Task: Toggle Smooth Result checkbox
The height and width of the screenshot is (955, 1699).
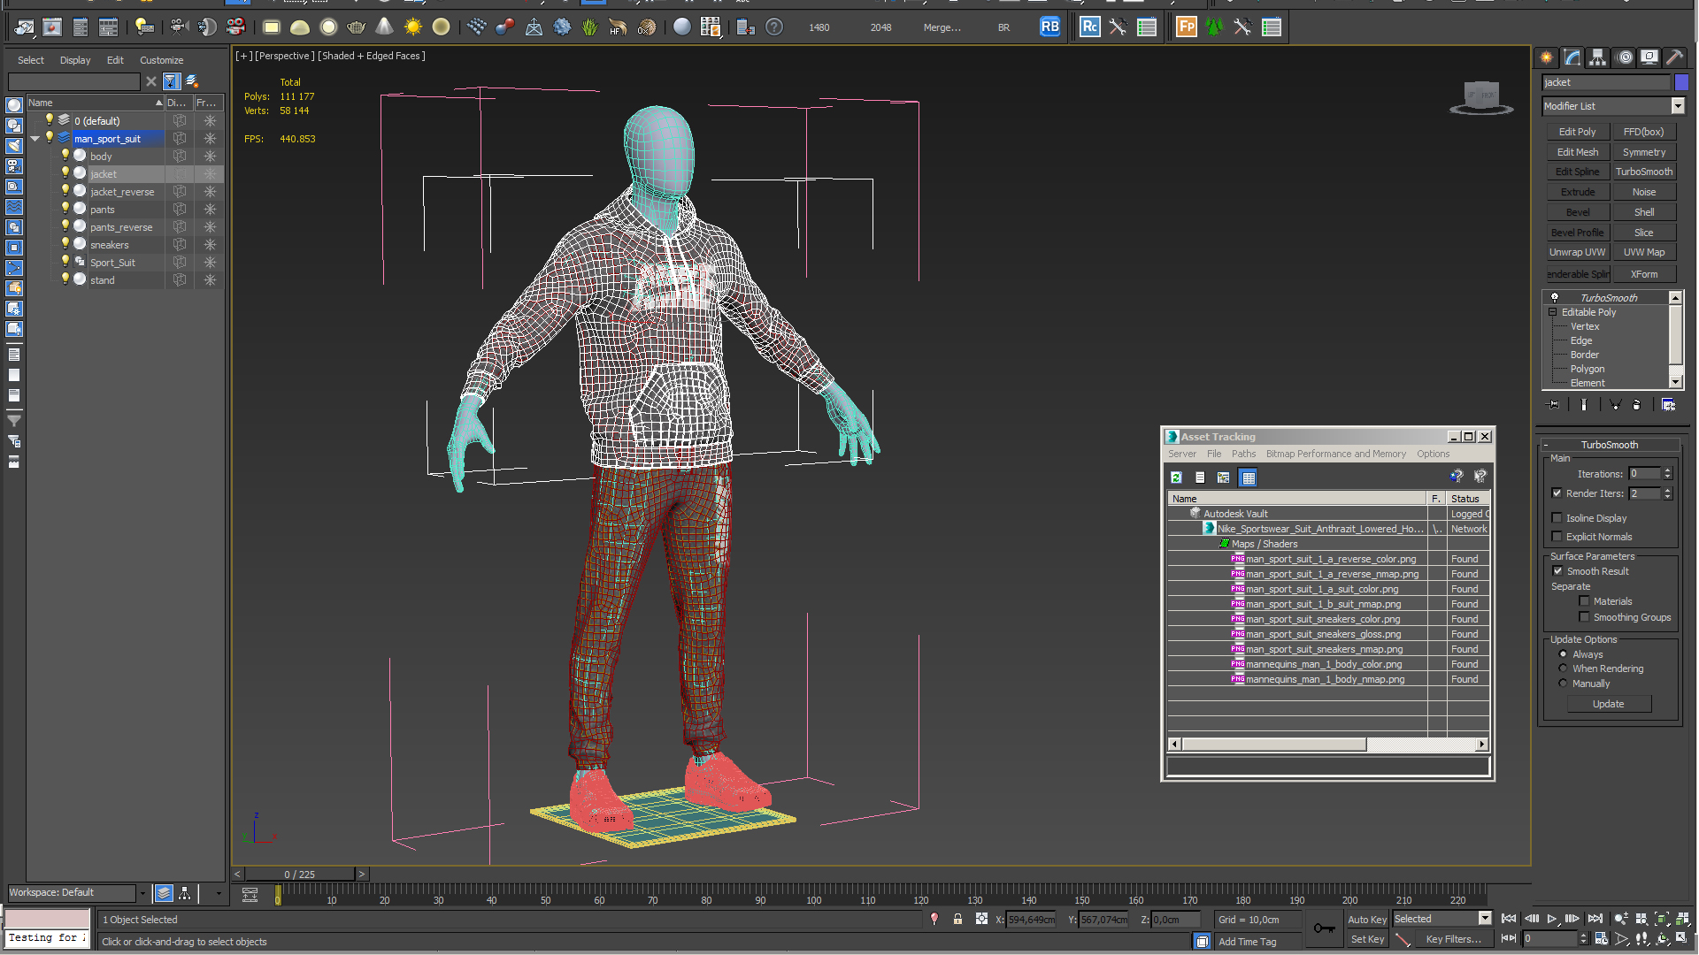Action: (1558, 571)
